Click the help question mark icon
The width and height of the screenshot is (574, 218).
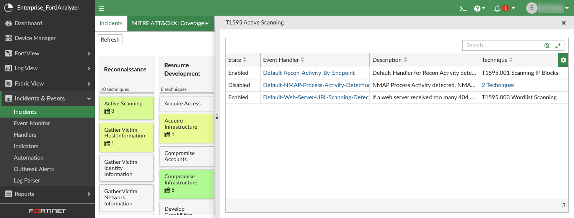click(x=477, y=8)
